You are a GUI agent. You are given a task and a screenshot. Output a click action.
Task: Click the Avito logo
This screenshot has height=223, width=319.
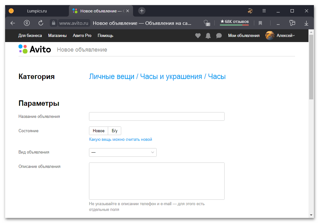35,49
